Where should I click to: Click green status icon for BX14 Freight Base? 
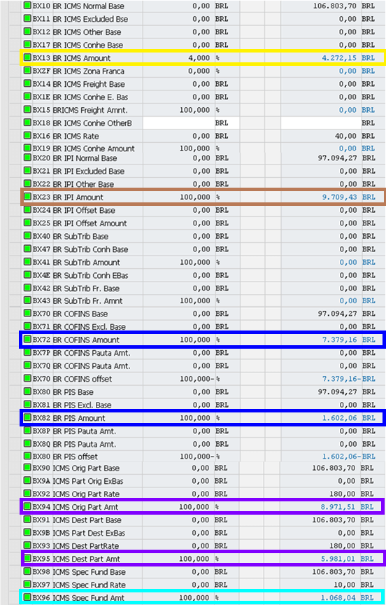(x=27, y=84)
